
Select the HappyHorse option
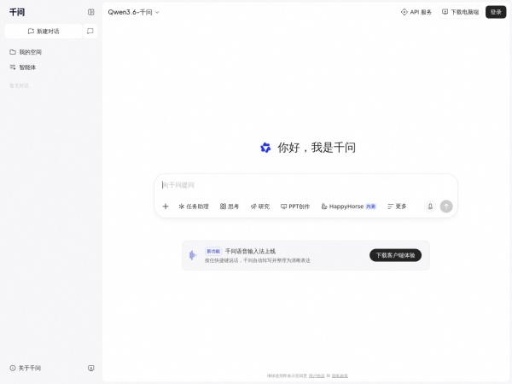coord(348,207)
